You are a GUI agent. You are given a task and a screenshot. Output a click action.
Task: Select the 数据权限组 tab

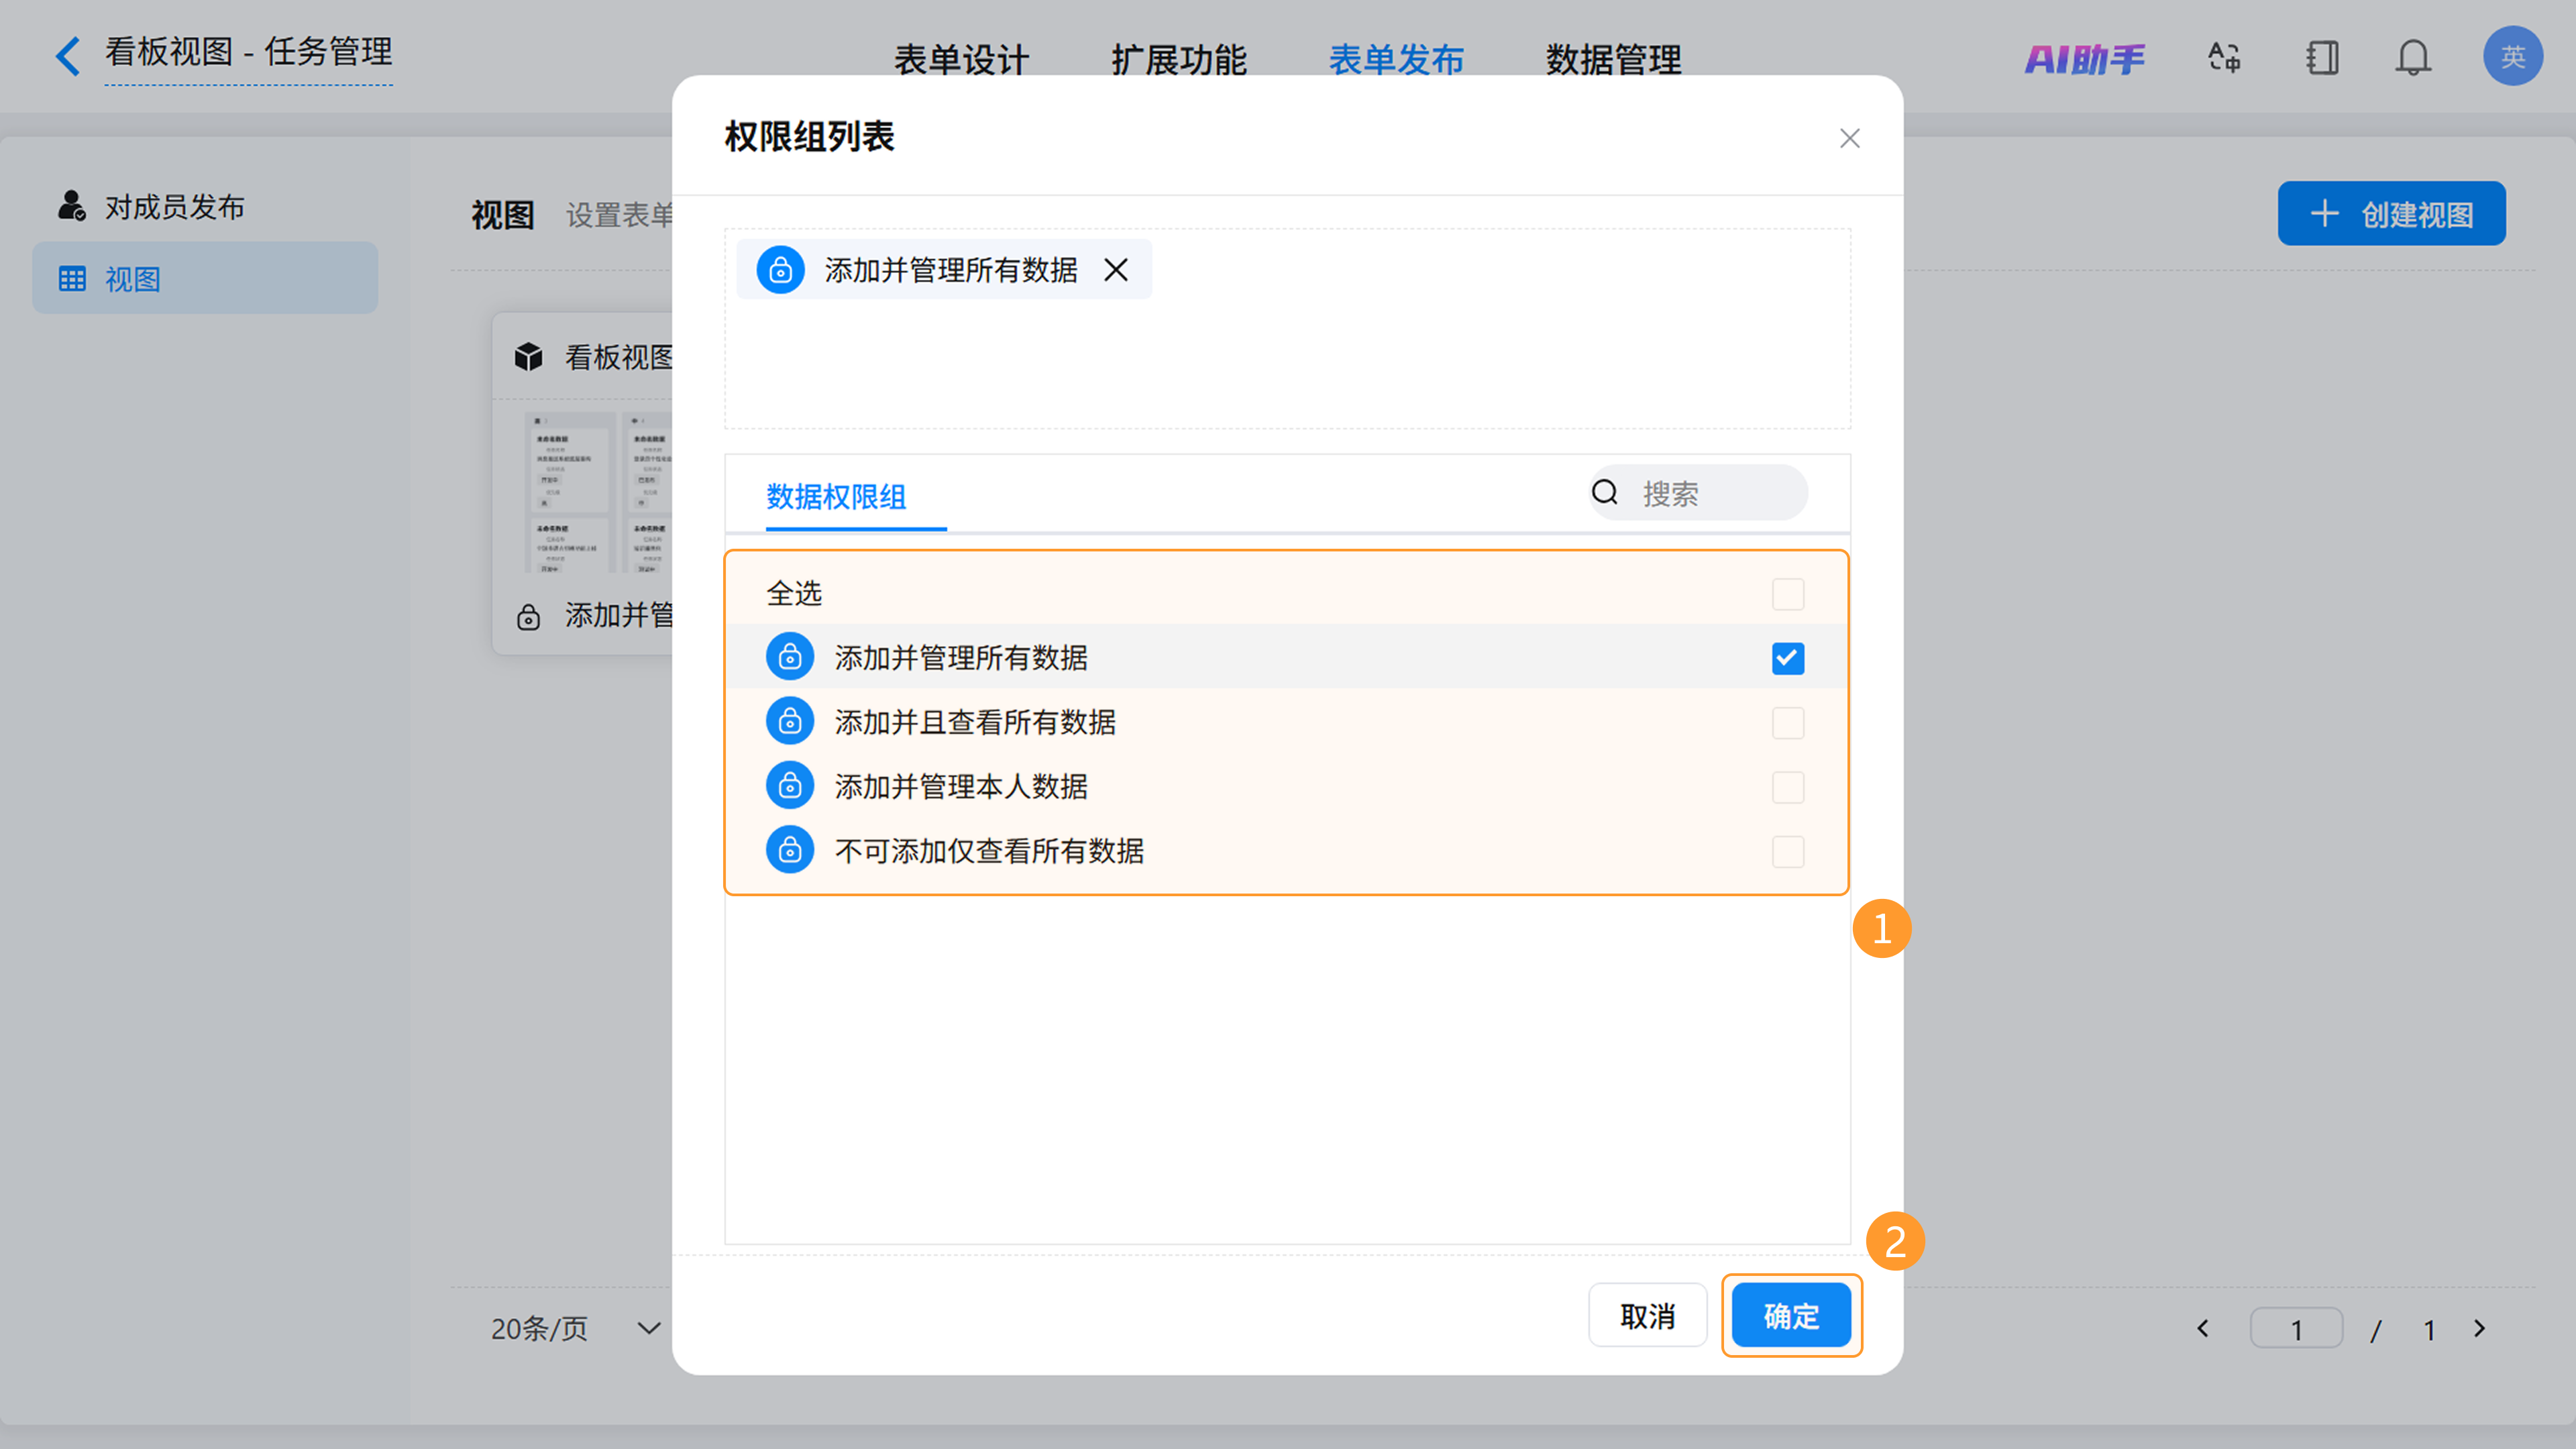pos(836,496)
